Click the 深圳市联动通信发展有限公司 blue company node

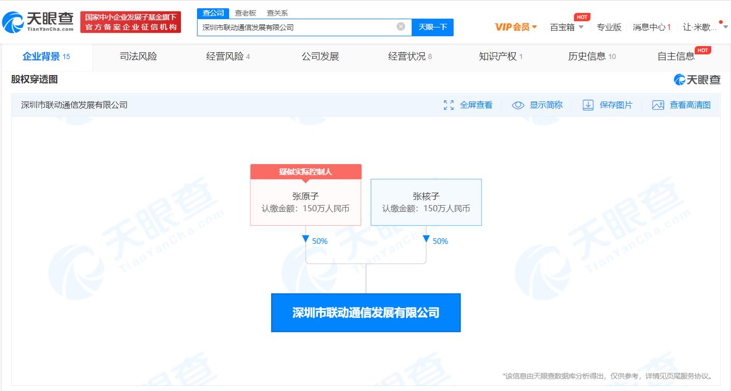[366, 313]
